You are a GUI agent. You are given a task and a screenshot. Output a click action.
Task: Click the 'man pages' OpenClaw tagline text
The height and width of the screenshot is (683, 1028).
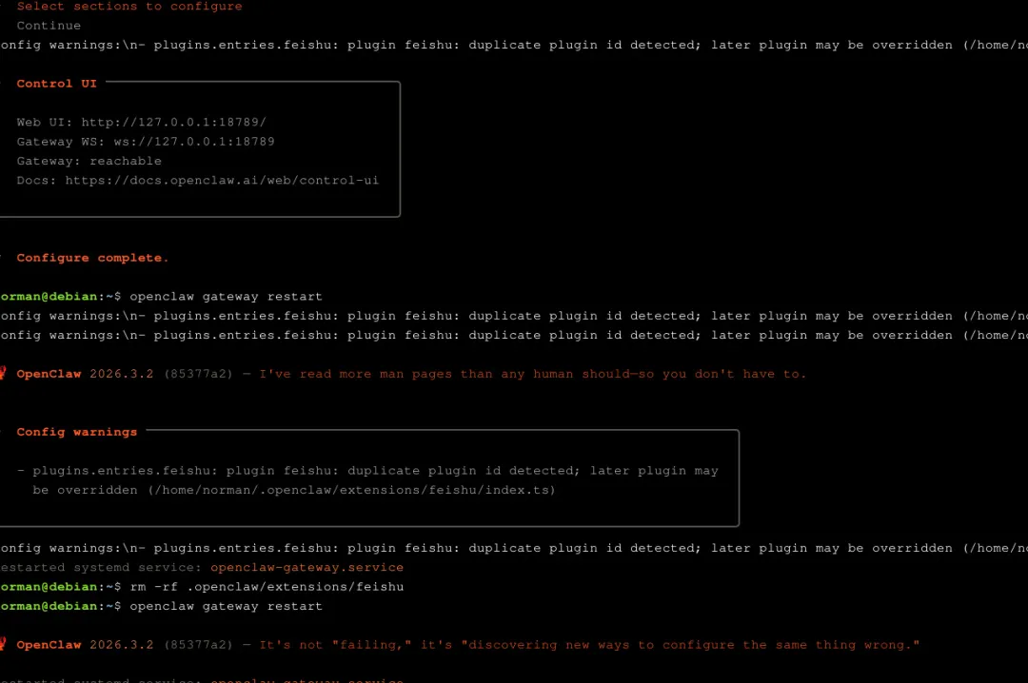(532, 374)
